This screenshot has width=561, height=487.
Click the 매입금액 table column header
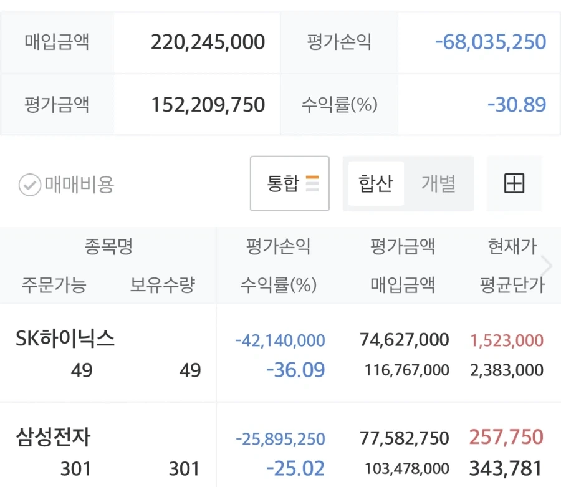[x=403, y=285]
